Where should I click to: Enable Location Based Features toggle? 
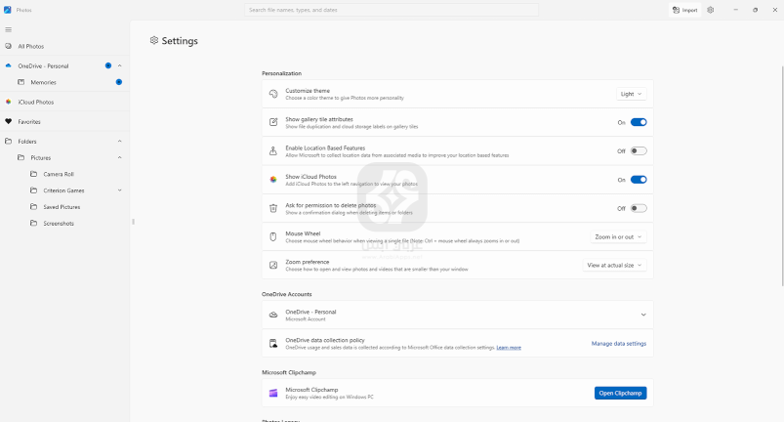coord(639,151)
